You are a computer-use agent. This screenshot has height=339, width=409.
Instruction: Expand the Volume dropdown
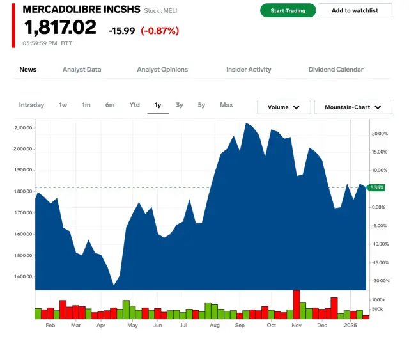tap(284, 107)
